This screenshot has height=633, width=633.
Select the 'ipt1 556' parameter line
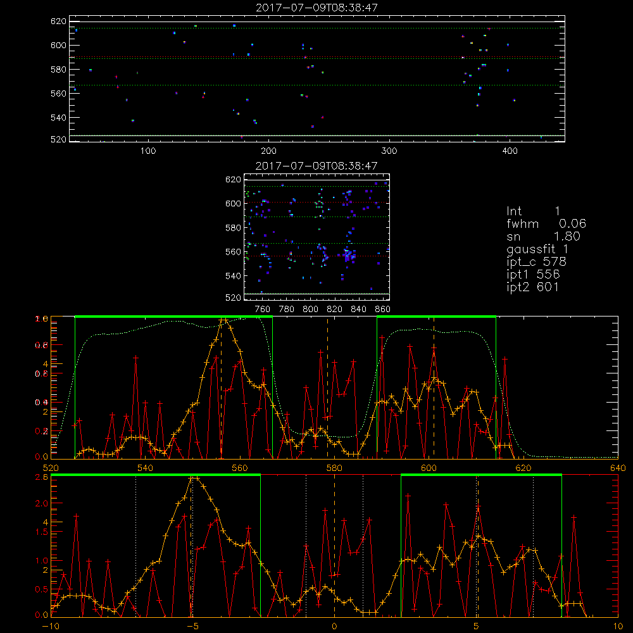point(533,275)
